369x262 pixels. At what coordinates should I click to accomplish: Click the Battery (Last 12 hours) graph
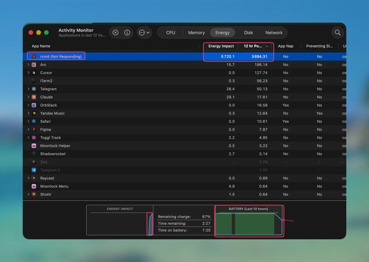[x=248, y=224]
